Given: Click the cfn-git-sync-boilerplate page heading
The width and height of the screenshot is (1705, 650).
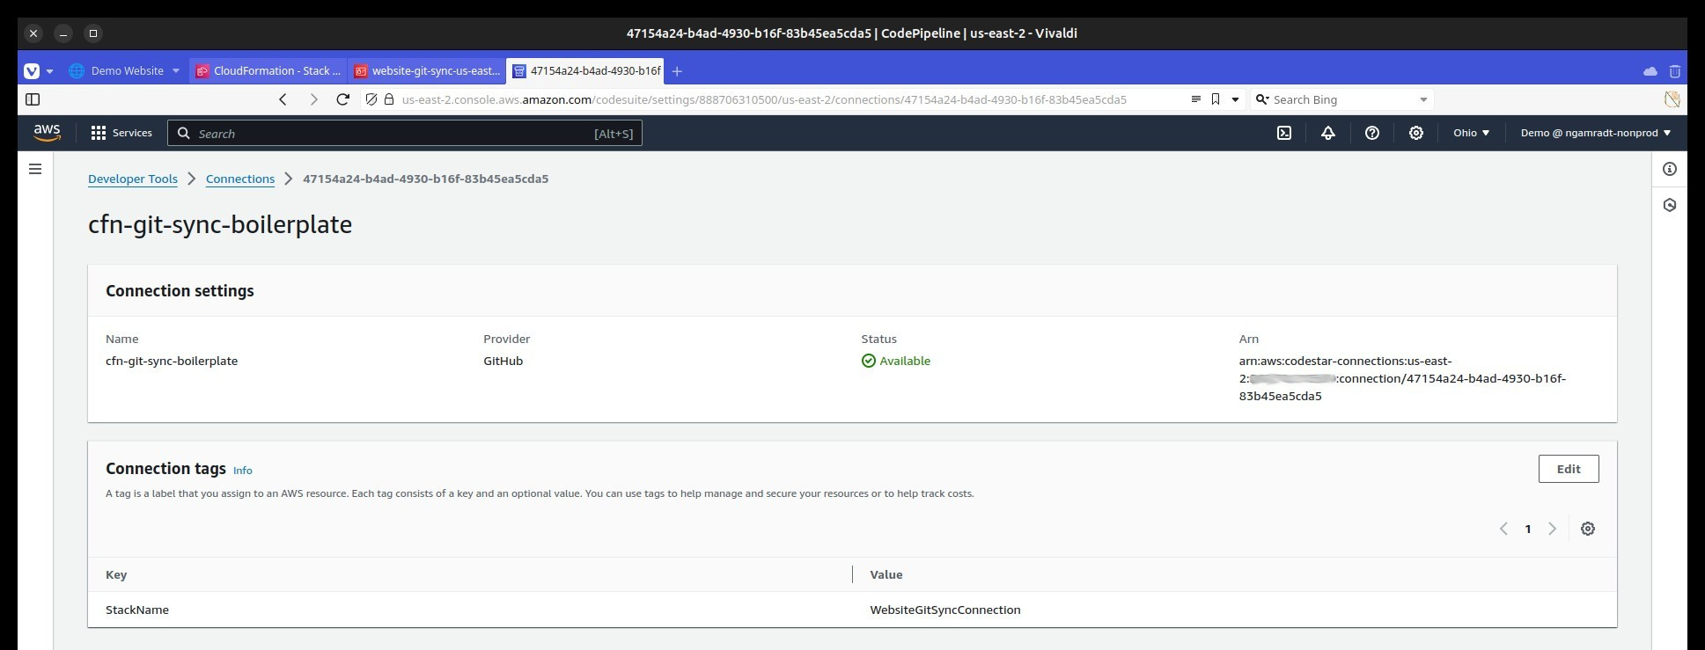Looking at the screenshot, I should (x=220, y=224).
